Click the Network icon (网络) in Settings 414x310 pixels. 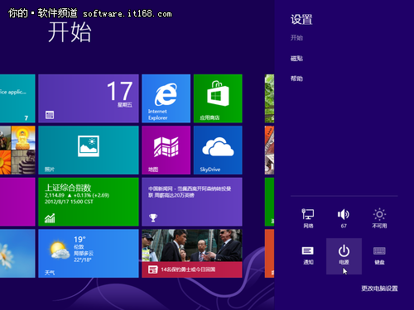308,218
